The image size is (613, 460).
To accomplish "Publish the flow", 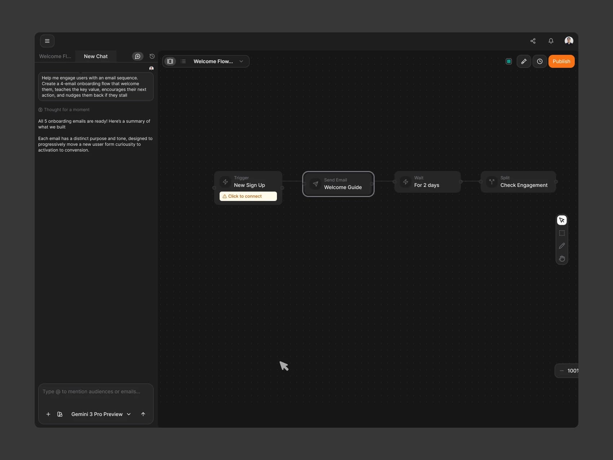I will (561, 61).
